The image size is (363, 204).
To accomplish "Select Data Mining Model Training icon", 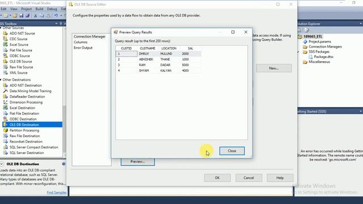I will pos(5,91).
